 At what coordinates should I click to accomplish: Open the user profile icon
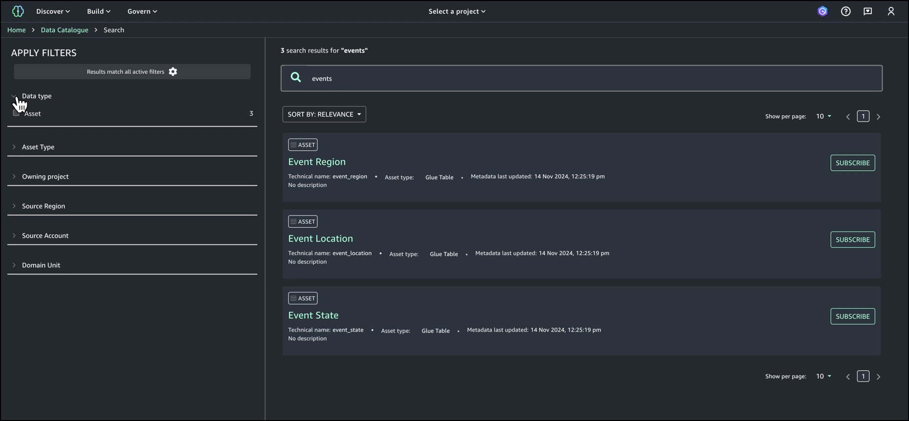tap(891, 11)
